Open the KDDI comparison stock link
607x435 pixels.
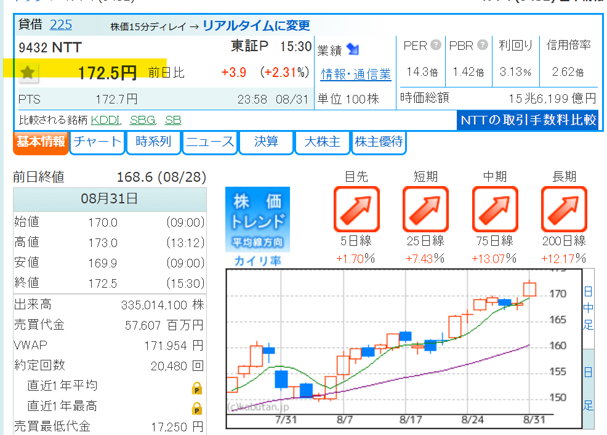tap(106, 120)
